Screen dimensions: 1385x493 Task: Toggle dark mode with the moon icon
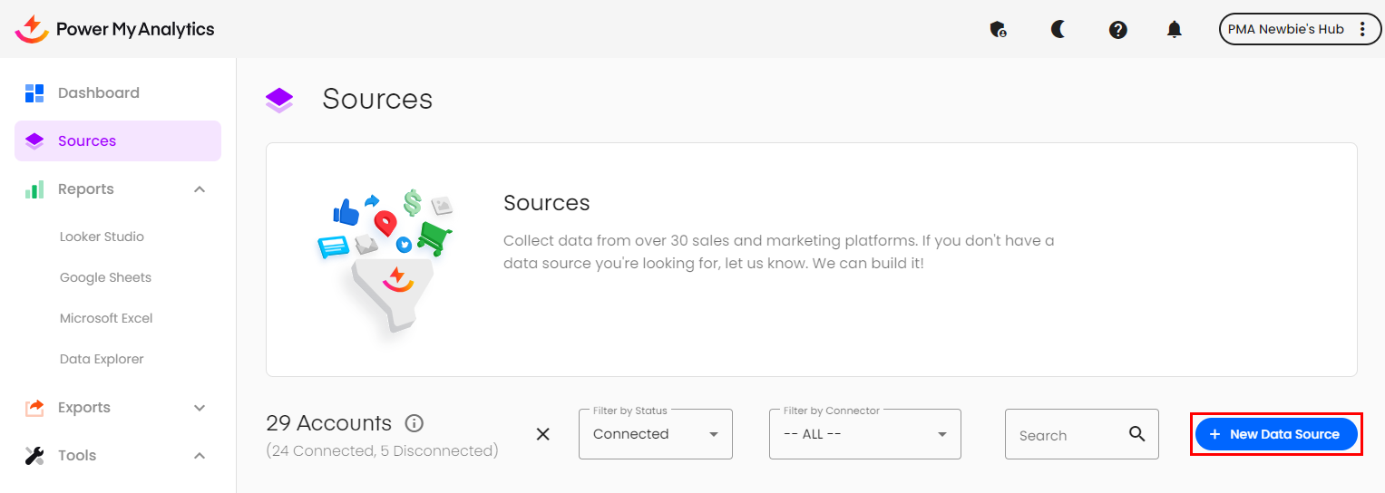point(1058,29)
